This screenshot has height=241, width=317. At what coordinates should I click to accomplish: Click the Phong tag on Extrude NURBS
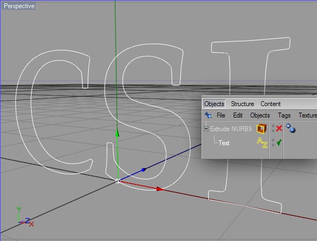pos(291,128)
